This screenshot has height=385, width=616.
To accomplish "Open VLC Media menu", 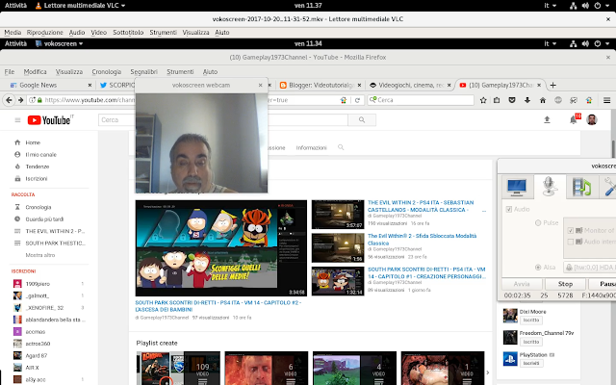I will [13, 32].
